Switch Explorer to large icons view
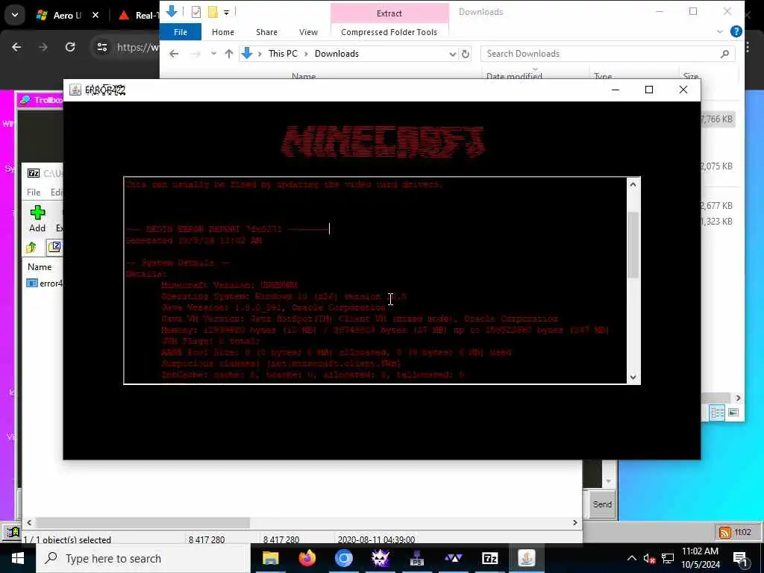The image size is (764, 573). click(733, 413)
